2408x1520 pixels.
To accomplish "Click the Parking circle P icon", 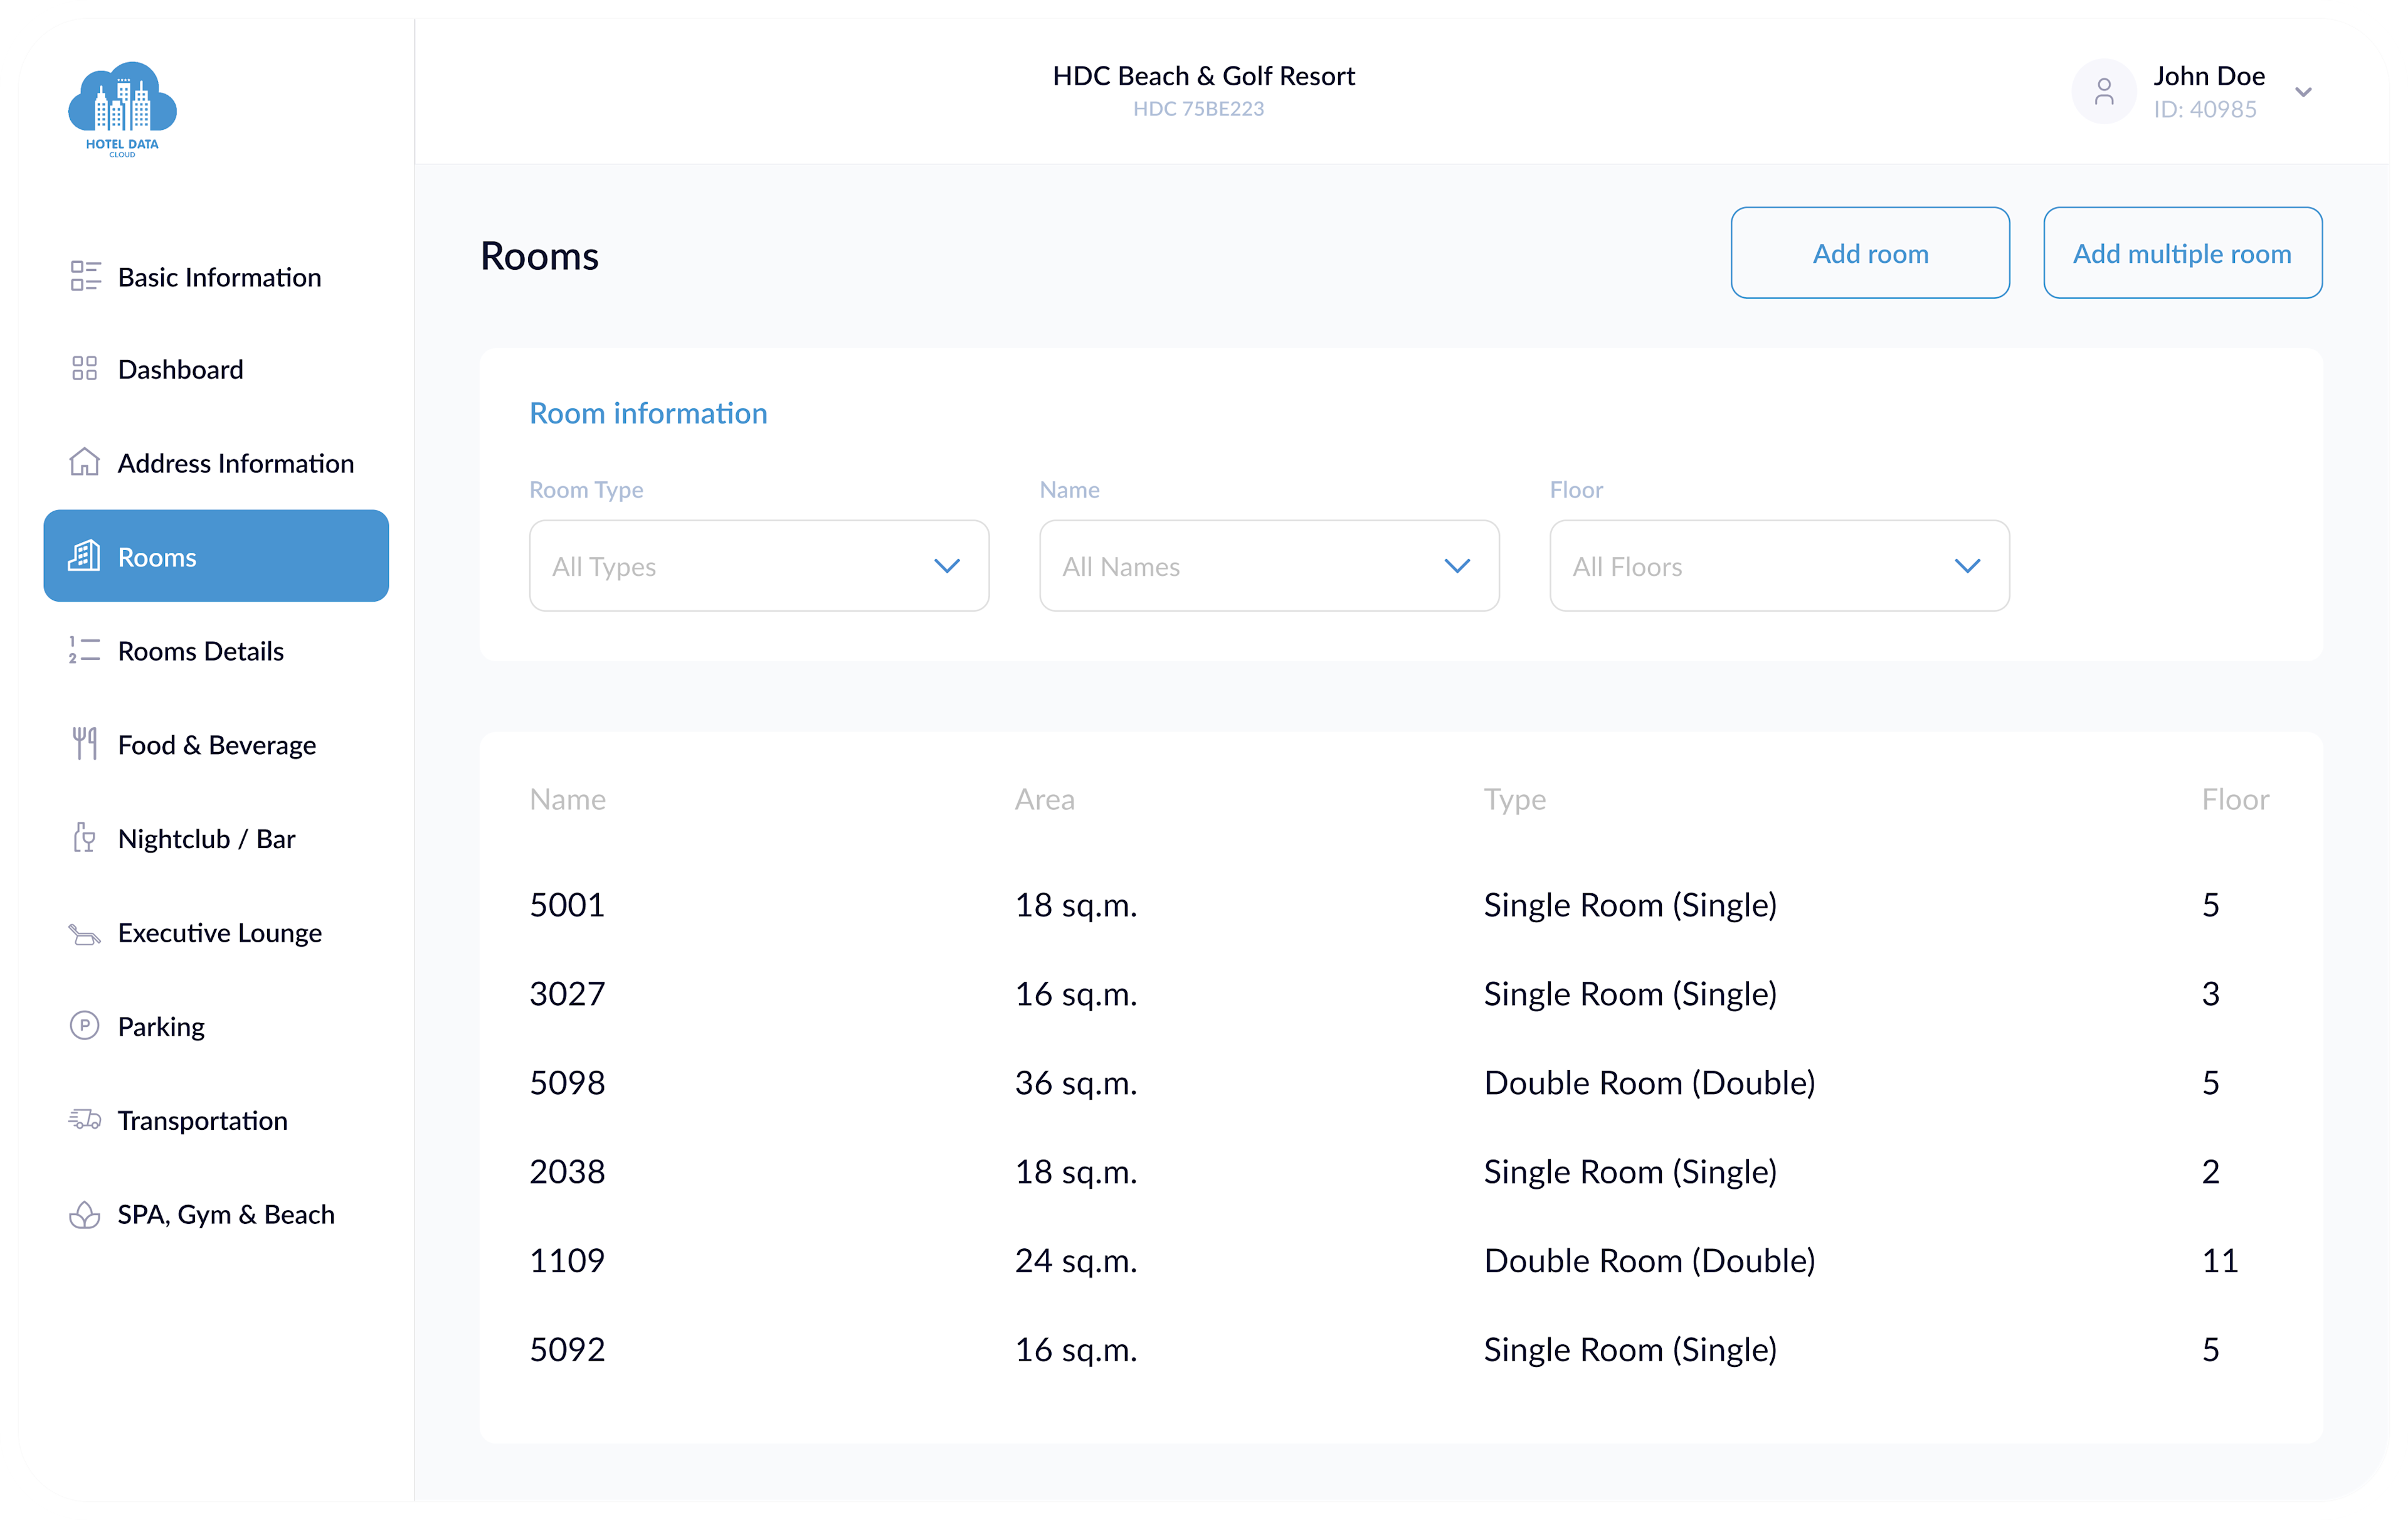I will pos(85,1026).
